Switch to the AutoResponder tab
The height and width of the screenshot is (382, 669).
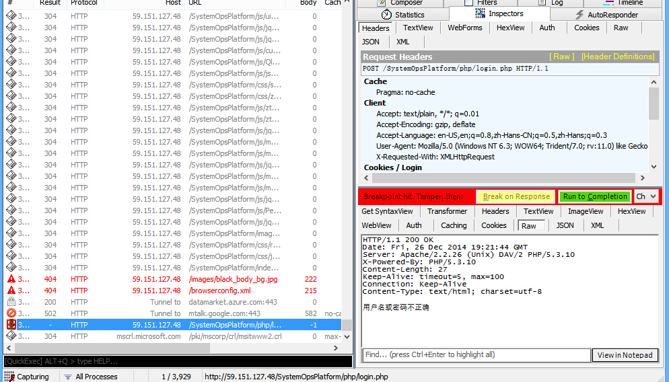[x=606, y=15]
